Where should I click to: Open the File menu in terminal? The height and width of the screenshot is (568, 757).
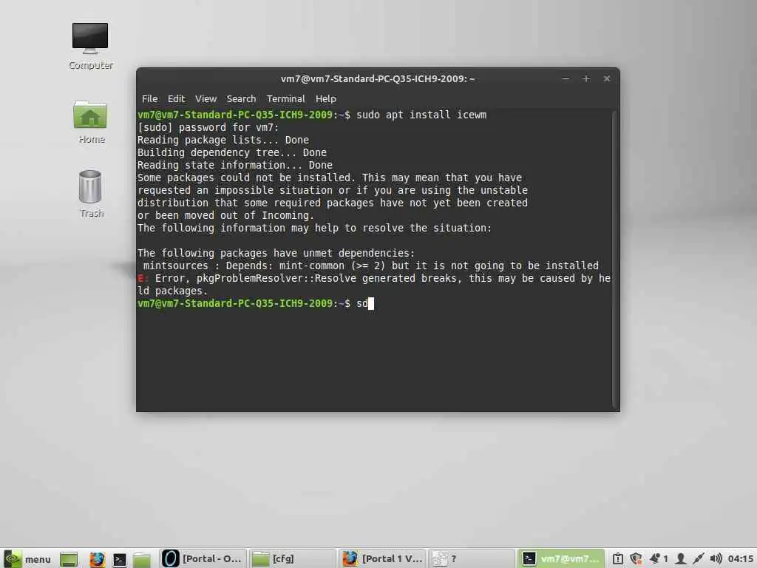(x=149, y=98)
